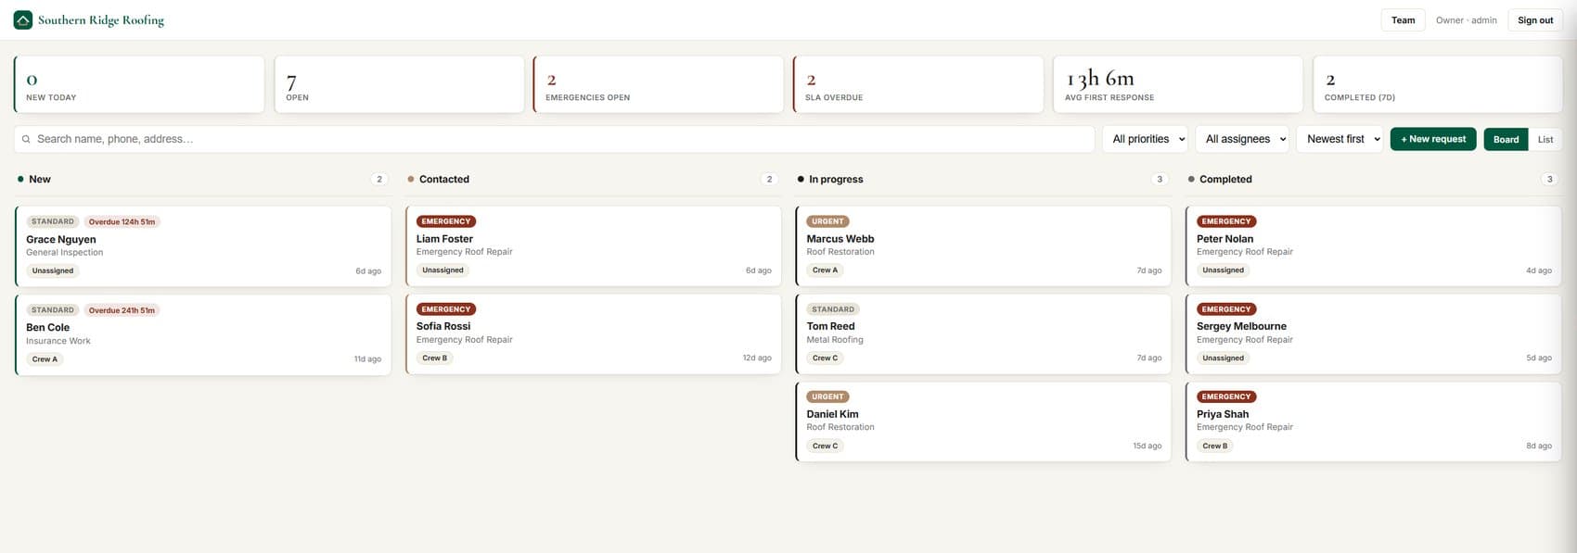This screenshot has width=1577, height=553.
Task: Open Priya Shah's request card
Action: [1374, 421]
